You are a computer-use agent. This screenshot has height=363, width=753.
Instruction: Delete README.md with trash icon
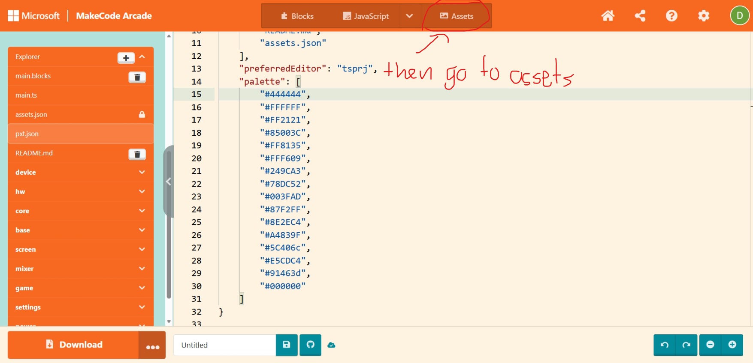pyautogui.click(x=137, y=154)
